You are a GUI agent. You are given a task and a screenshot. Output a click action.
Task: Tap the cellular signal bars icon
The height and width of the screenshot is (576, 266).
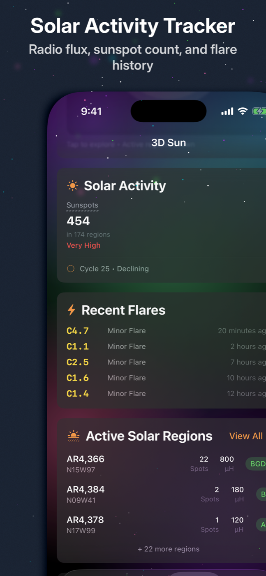pos(227,111)
